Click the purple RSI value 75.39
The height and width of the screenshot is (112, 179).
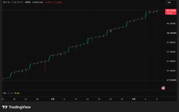coord(10,93)
